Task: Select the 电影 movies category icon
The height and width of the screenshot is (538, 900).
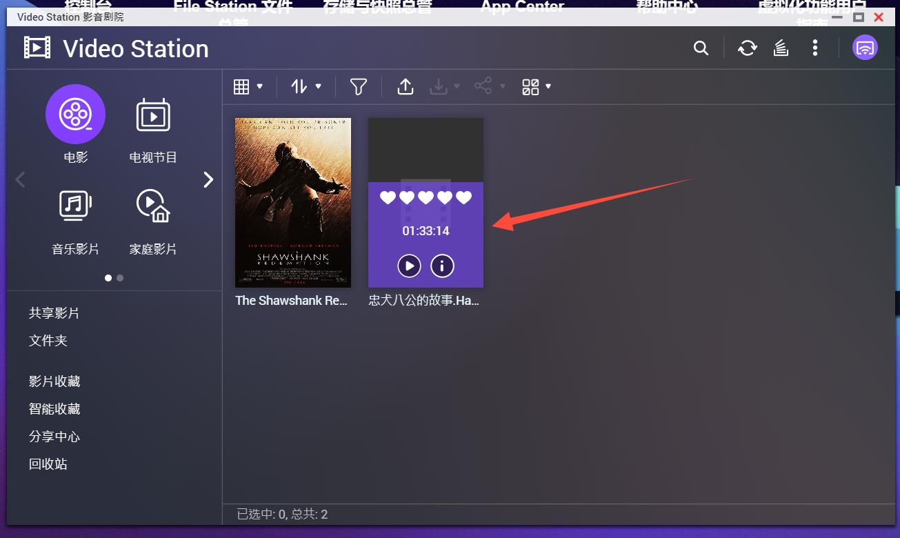Action: [75, 114]
